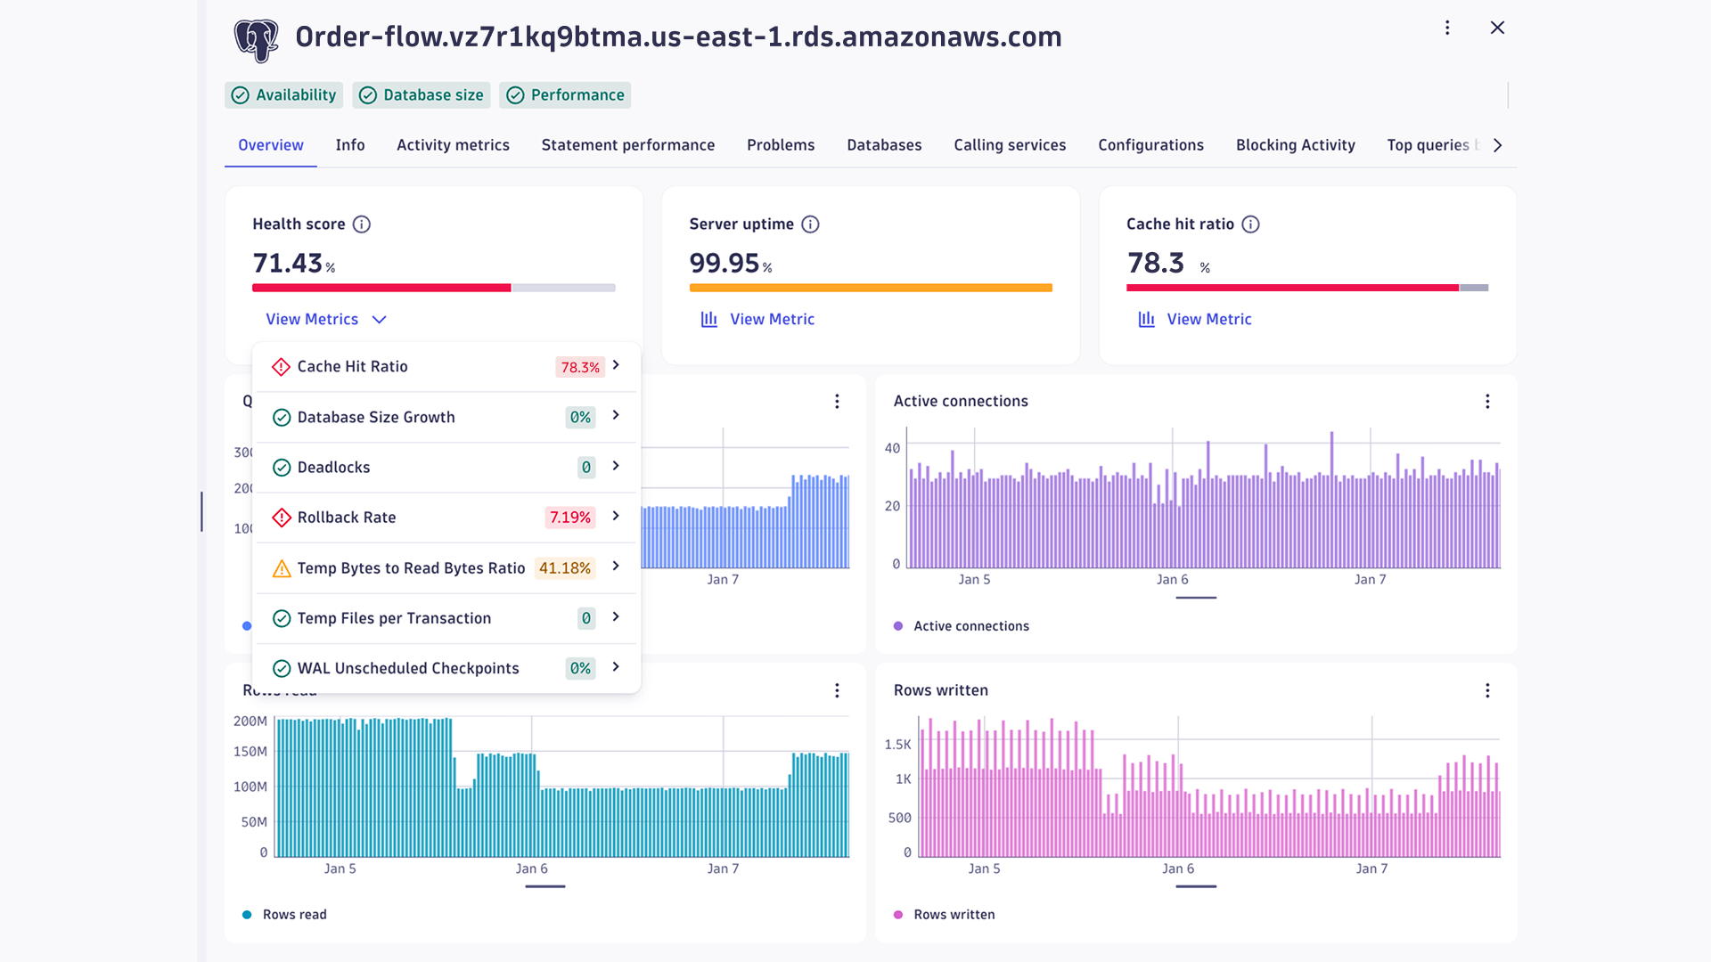
Task: Click the Performance status badge
Action: 565,95
